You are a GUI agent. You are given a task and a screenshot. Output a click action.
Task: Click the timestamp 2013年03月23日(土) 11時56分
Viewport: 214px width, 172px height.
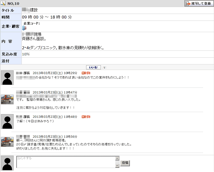pos(55,137)
